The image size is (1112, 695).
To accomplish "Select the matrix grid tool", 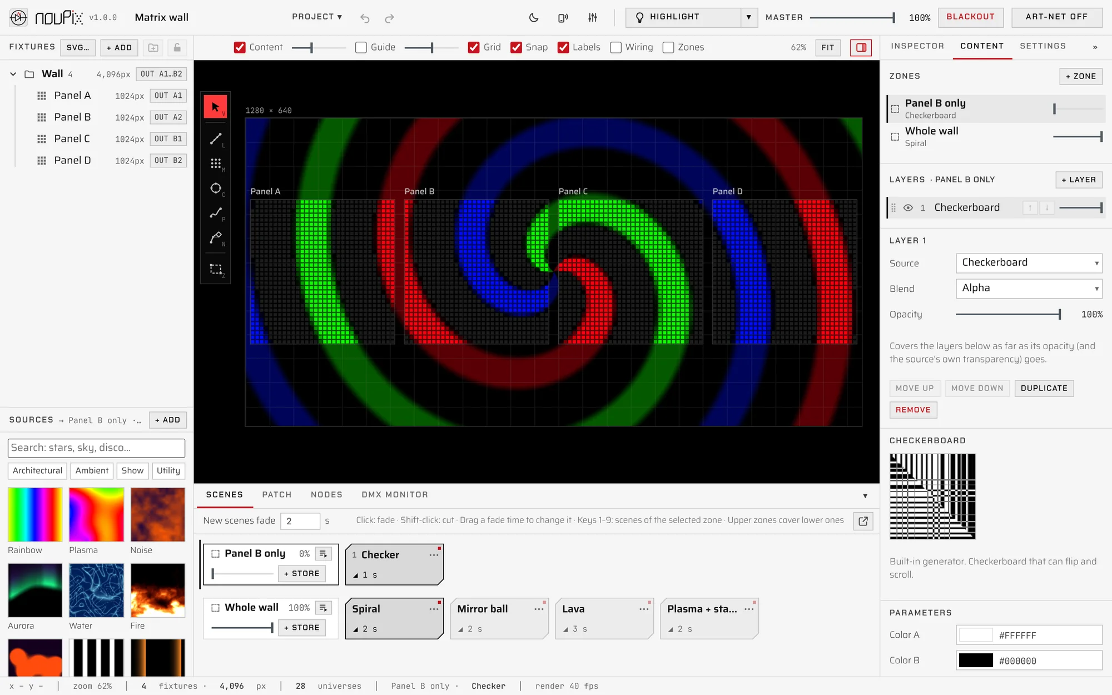I will (216, 163).
